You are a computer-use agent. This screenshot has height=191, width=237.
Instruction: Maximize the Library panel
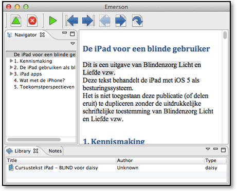223,150
